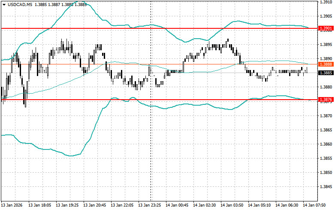335x210 pixels.
Task: Click the 13 Jan 23:25 time label
Action: pyautogui.click(x=150, y=205)
